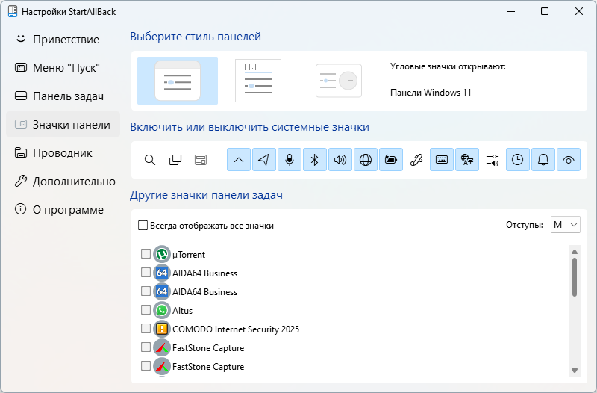Select the classic squared panel style
Screen dimensions: 597x393
pos(258,81)
